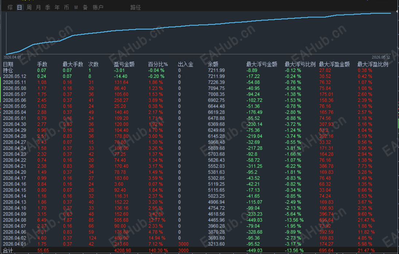
Task: Click the 路径 path label
Action: [135, 7]
